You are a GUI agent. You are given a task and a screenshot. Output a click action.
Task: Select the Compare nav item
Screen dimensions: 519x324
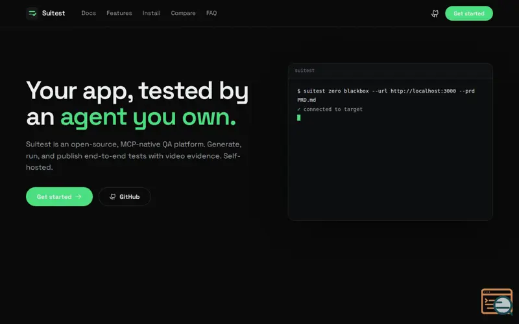(183, 13)
